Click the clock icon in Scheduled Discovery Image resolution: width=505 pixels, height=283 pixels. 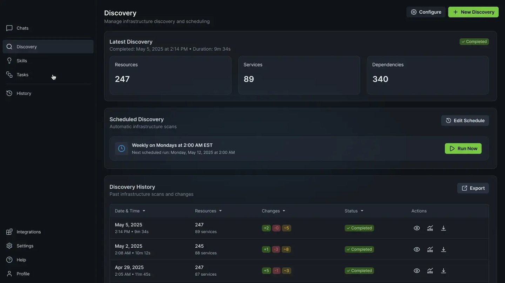pos(121,149)
